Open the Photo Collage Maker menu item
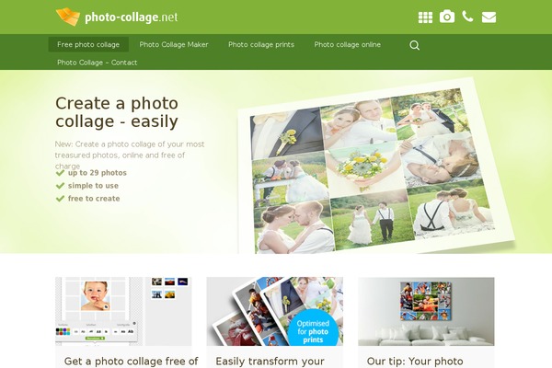Screen dimensions: 552x368 point(174,44)
